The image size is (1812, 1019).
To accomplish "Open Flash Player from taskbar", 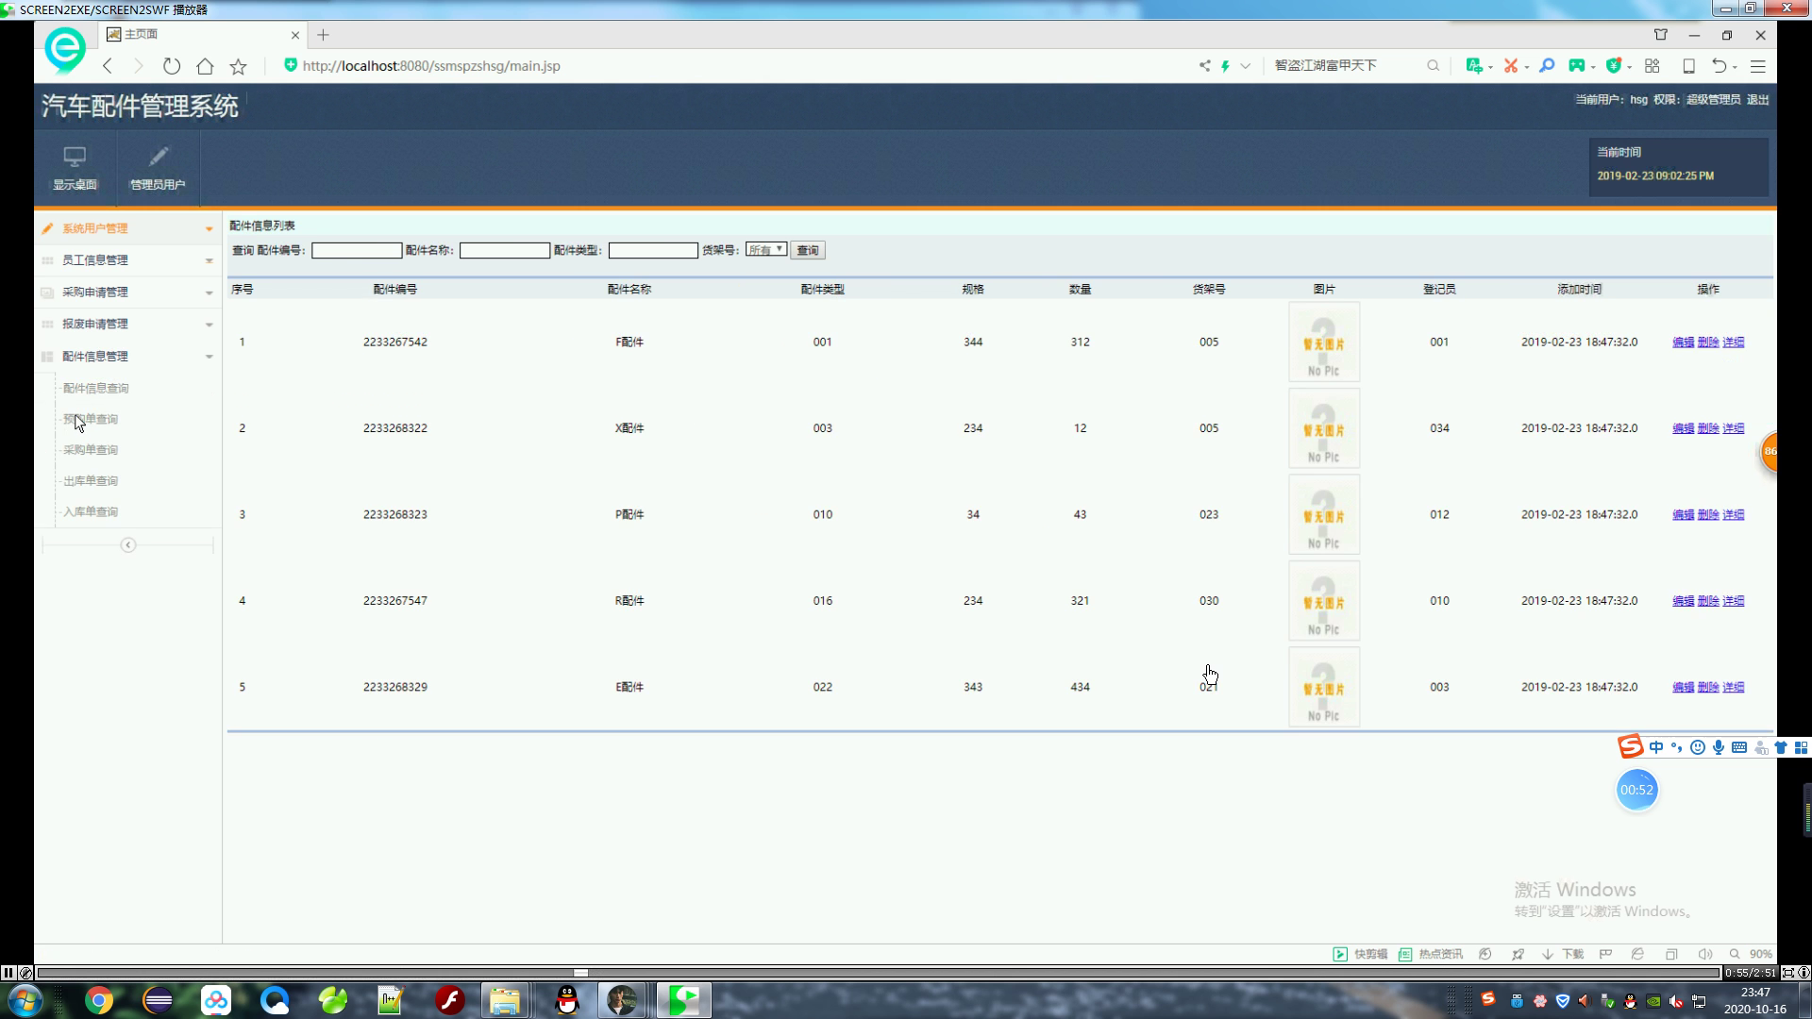I will 450,1000.
